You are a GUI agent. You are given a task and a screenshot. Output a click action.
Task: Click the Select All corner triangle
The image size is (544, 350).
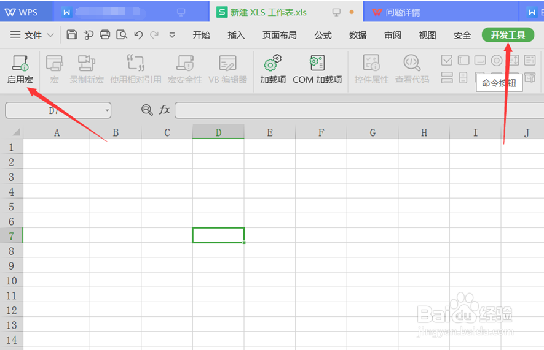pyautogui.click(x=15, y=132)
